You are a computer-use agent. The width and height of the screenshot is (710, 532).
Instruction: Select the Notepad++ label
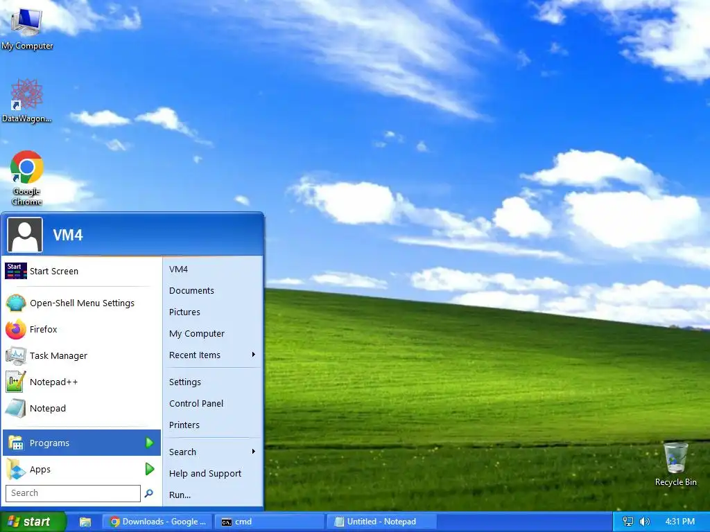54,382
